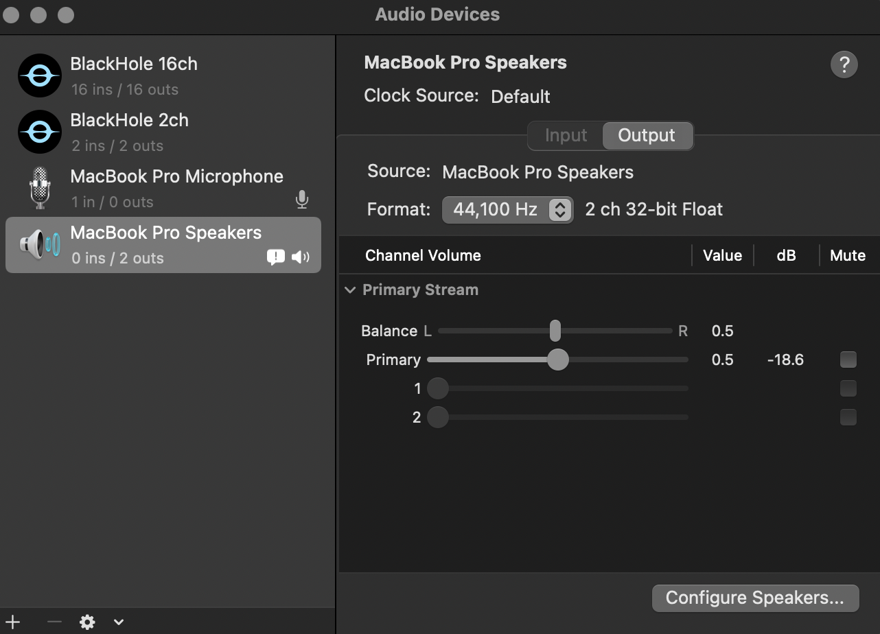Image resolution: width=880 pixels, height=634 pixels.
Task: Switch to the Input tab
Action: [566, 135]
